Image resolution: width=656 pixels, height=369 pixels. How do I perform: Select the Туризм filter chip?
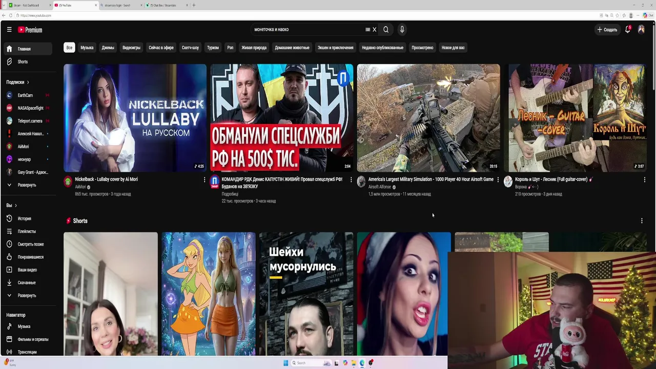213,48
